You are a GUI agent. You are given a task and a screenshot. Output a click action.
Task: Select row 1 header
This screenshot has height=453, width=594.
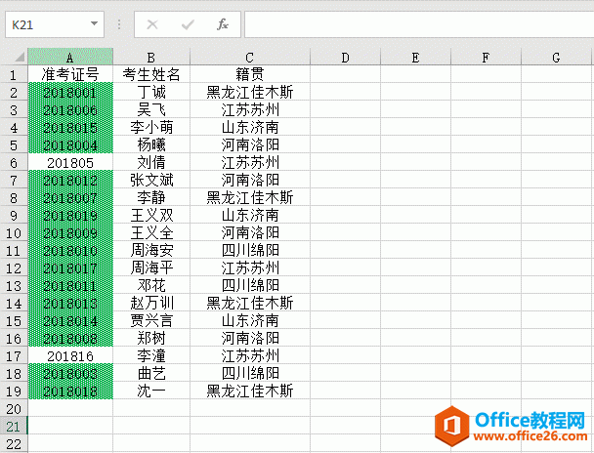pyautogui.click(x=14, y=75)
